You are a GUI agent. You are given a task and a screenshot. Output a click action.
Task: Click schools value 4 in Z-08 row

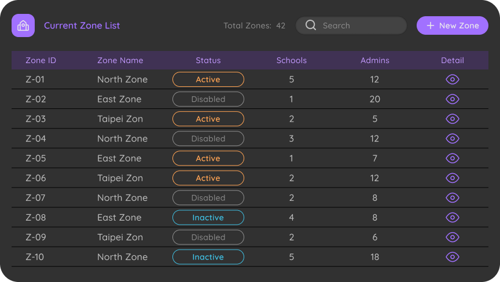click(x=292, y=218)
